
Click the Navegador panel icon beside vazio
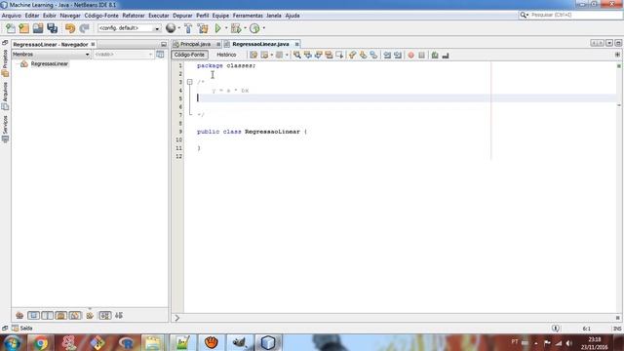(x=160, y=55)
